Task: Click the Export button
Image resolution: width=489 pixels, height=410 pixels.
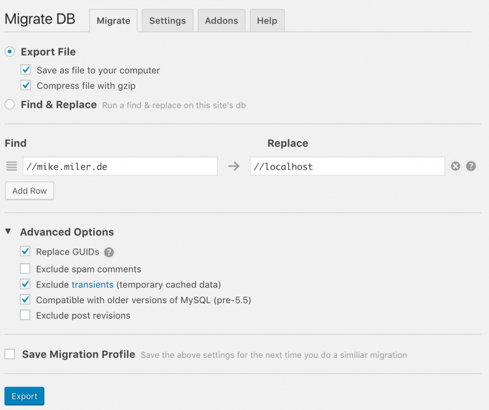Action: tap(24, 396)
